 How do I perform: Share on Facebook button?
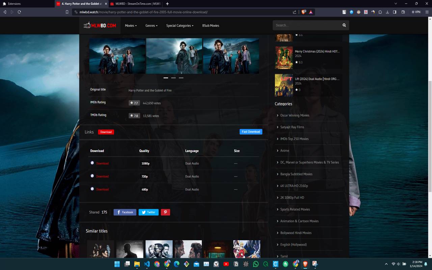[125, 212]
